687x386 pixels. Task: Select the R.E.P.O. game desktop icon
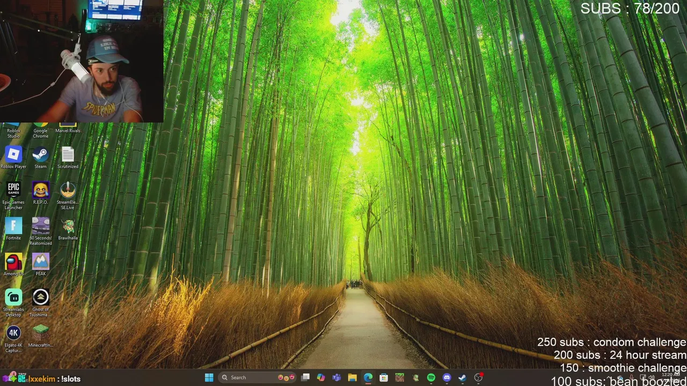(x=40, y=193)
